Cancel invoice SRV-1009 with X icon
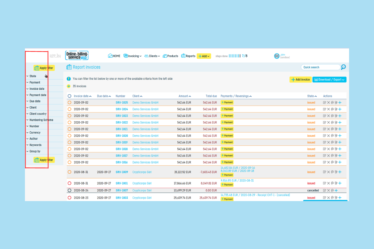This screenshot has width=374, height=249. [328, 172]
